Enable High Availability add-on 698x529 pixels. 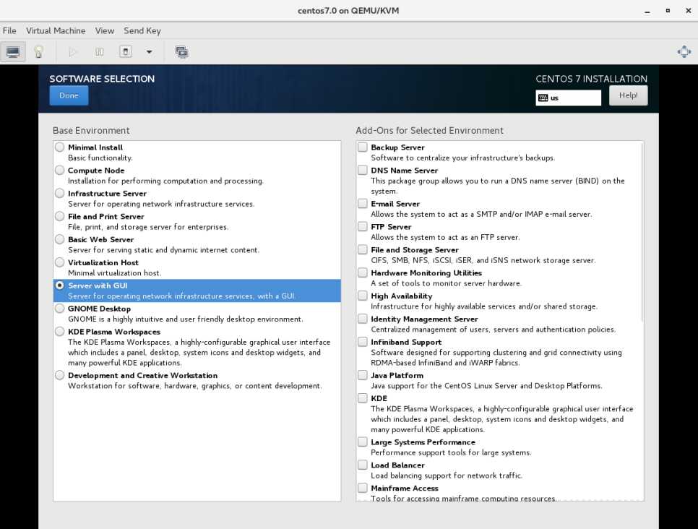(x=363, y=296)
